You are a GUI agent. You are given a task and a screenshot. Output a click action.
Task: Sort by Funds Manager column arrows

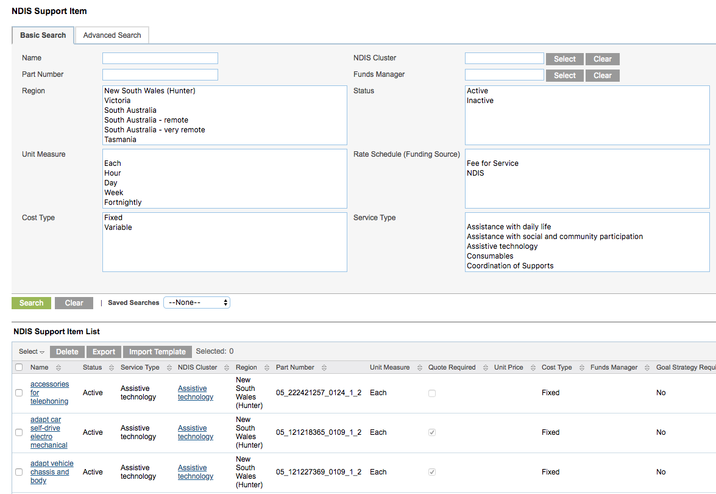tap(647, 367)
